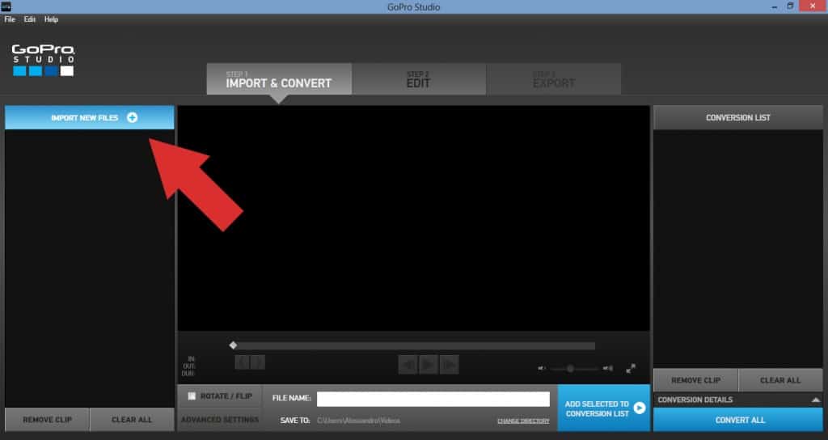
Task: Enable the Rotate / Flip checkbox
Action: pos(192,396)
